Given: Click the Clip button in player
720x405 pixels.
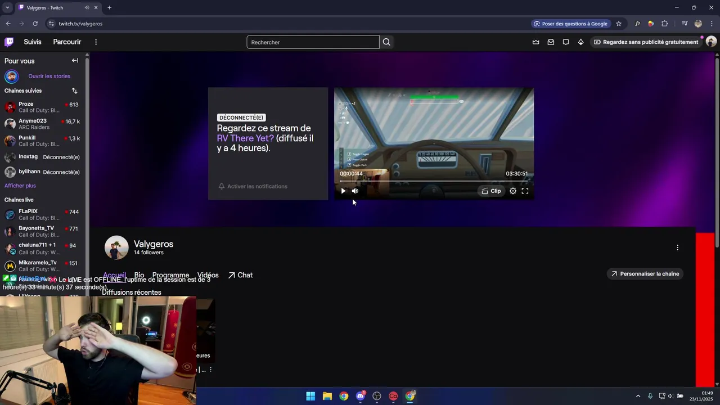Looking at the screenshot, I should click(x=491, y=191).
